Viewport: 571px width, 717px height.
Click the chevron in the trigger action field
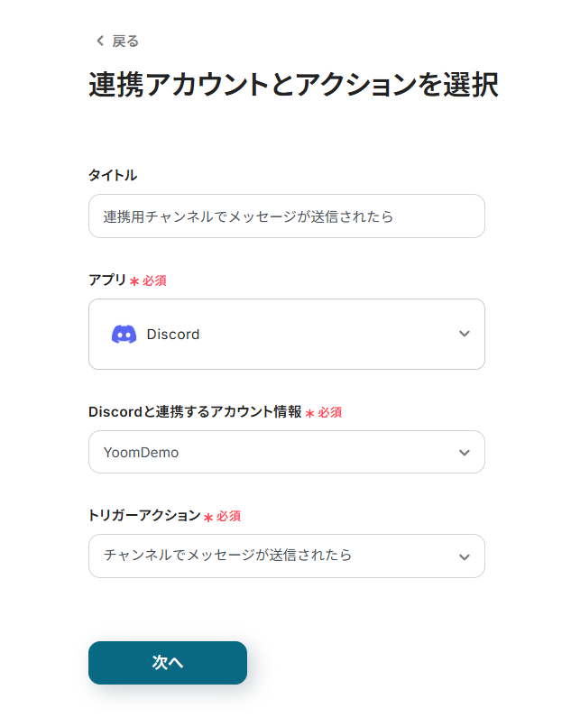click(x=465, y=557)
